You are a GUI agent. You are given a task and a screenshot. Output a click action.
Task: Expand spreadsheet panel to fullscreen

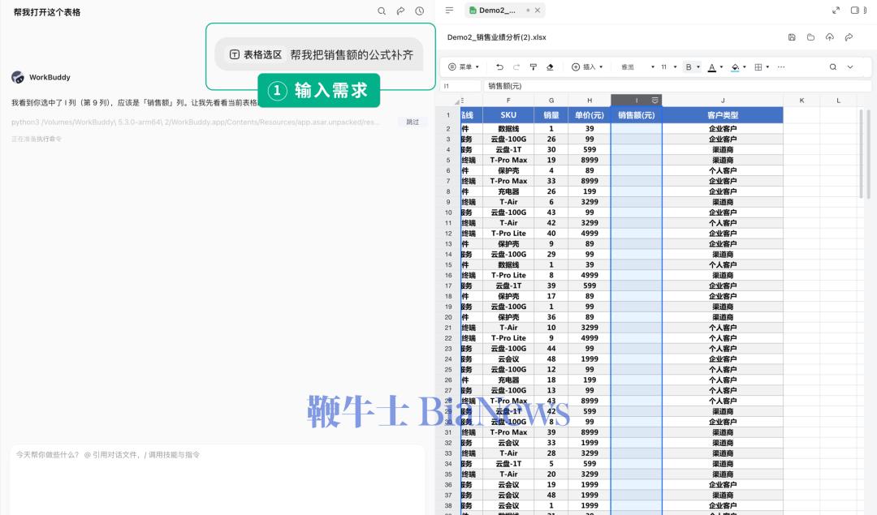coord(836,10)
